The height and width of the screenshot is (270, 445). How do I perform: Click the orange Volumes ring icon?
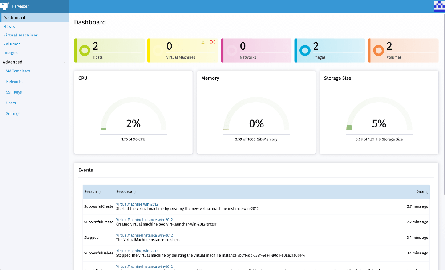[x=378, y=50]
